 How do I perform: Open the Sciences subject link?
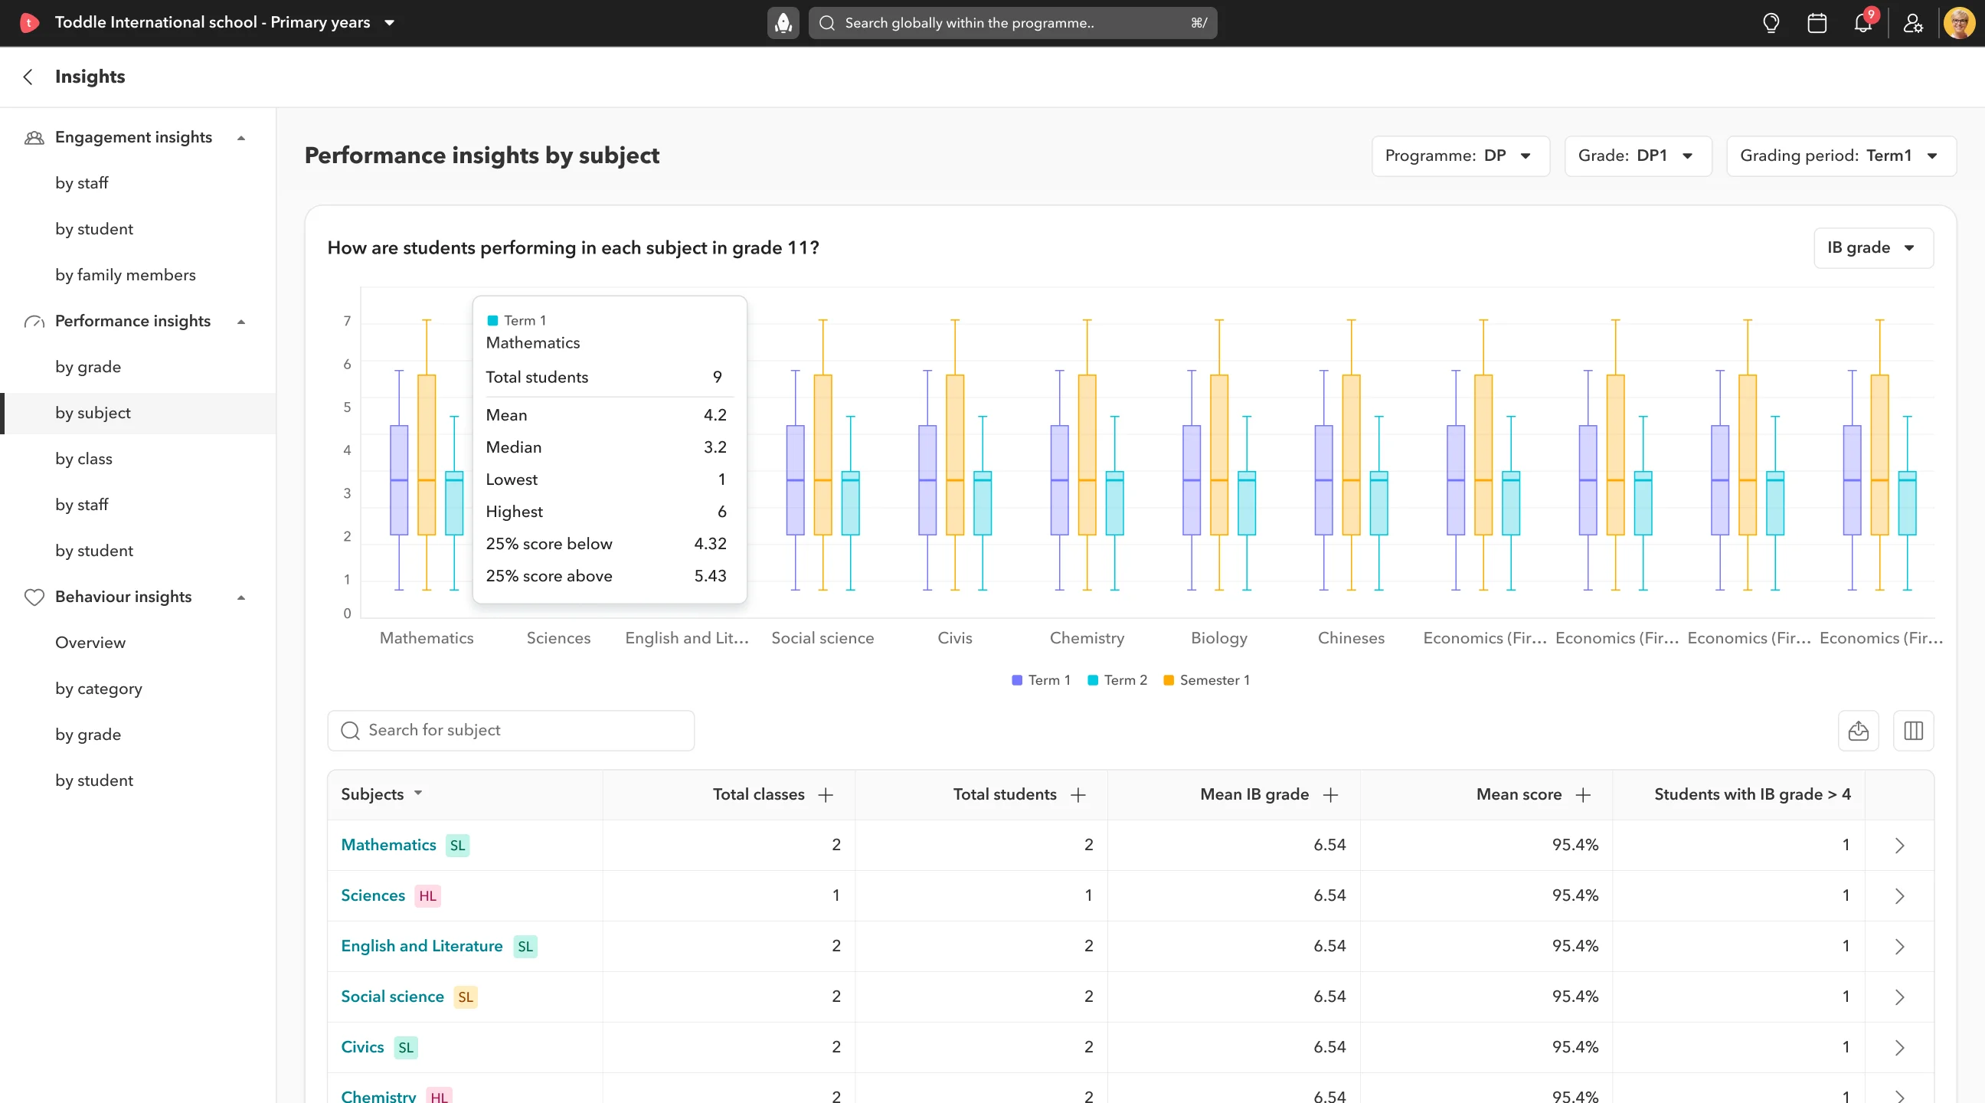point(373,895)
